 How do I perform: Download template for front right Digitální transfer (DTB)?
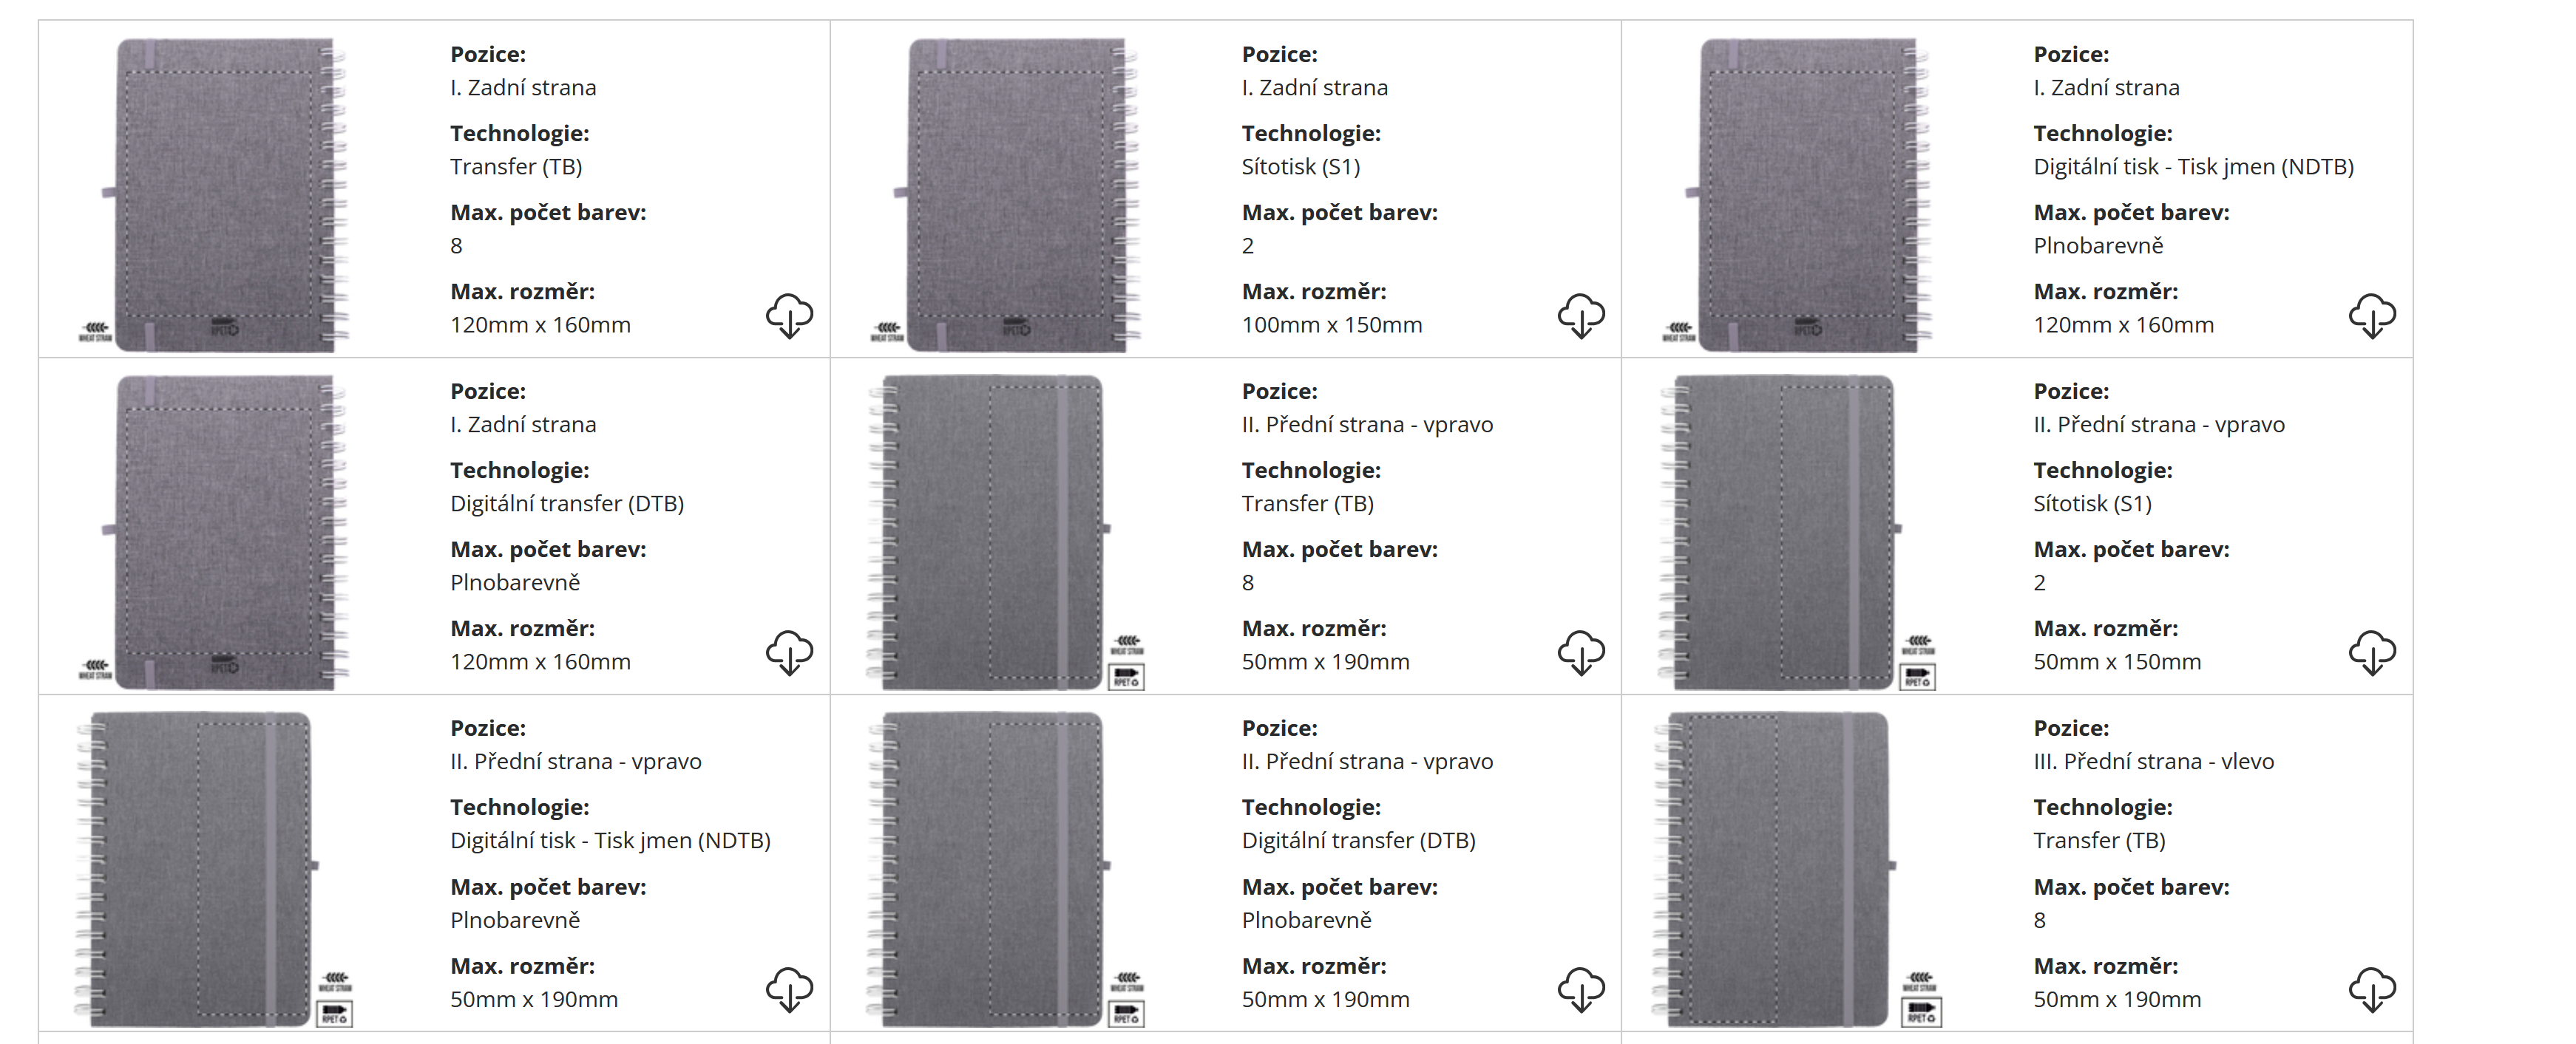click(1581, 989)
